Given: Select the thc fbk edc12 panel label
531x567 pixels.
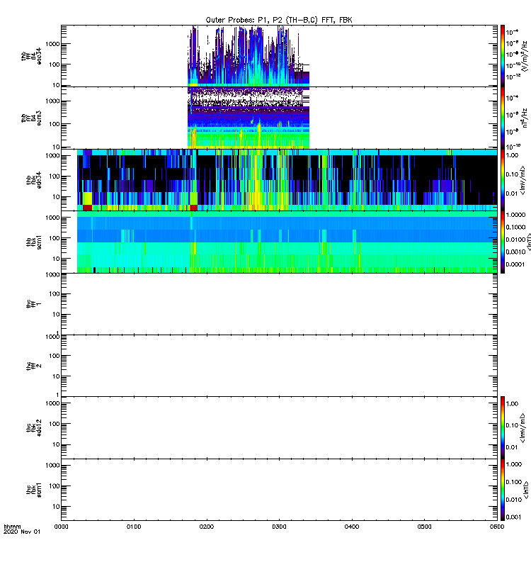Looking at the screenshot, I should [x=34, y=428].
